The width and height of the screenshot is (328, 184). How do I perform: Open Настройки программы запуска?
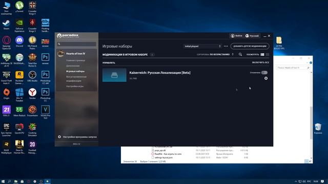point(77,137)
